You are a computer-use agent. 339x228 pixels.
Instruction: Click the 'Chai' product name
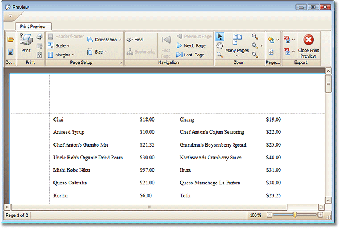tap(58, 120)
